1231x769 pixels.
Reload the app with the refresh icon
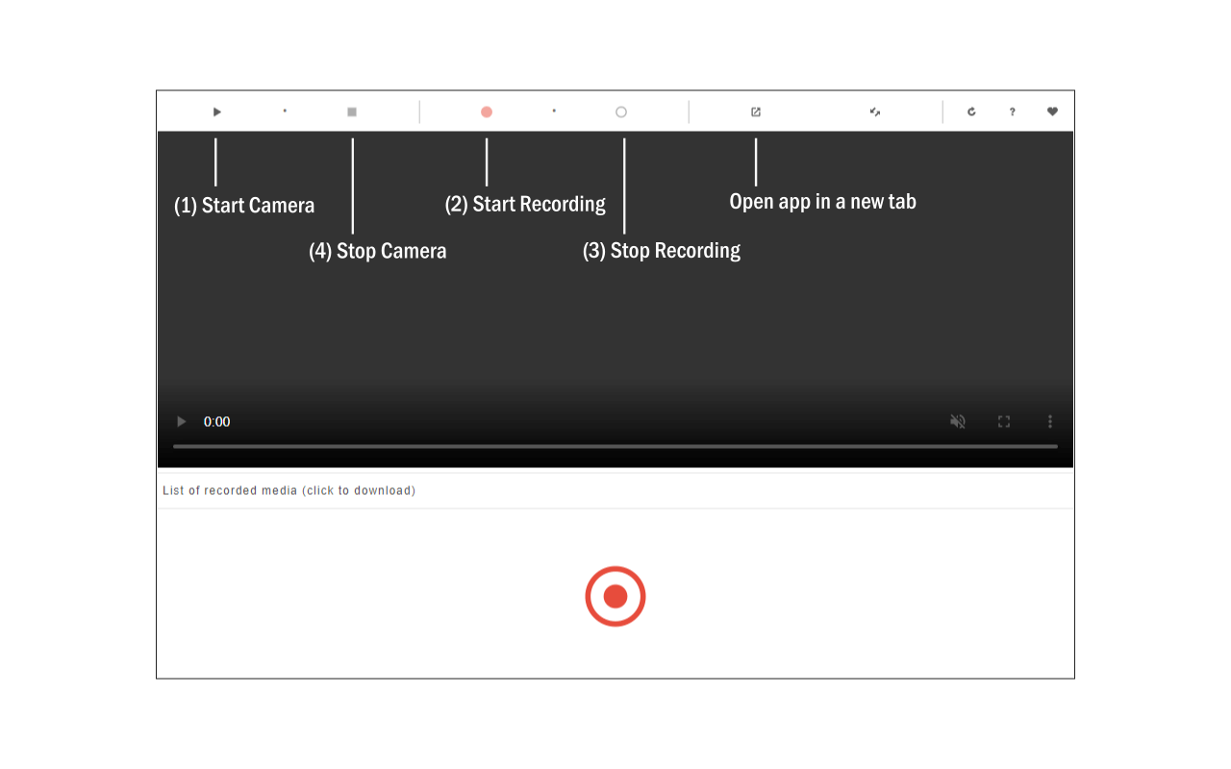(971, 112)
